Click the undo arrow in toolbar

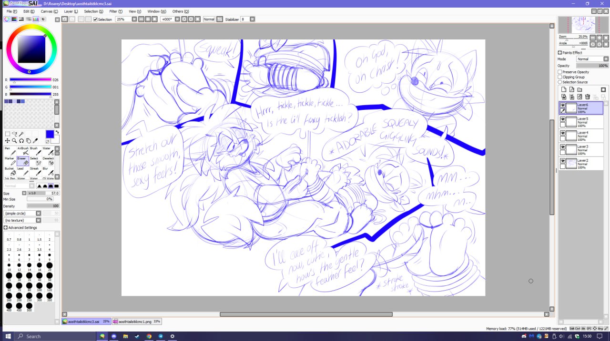tap(64, 19)
